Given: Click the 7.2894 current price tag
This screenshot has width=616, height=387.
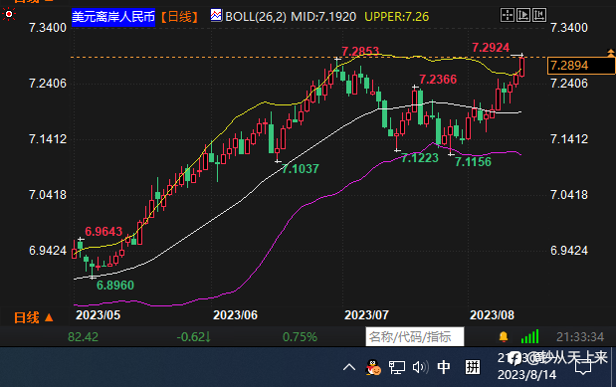Looking at the screenshot, I should [x=580, y=66].
